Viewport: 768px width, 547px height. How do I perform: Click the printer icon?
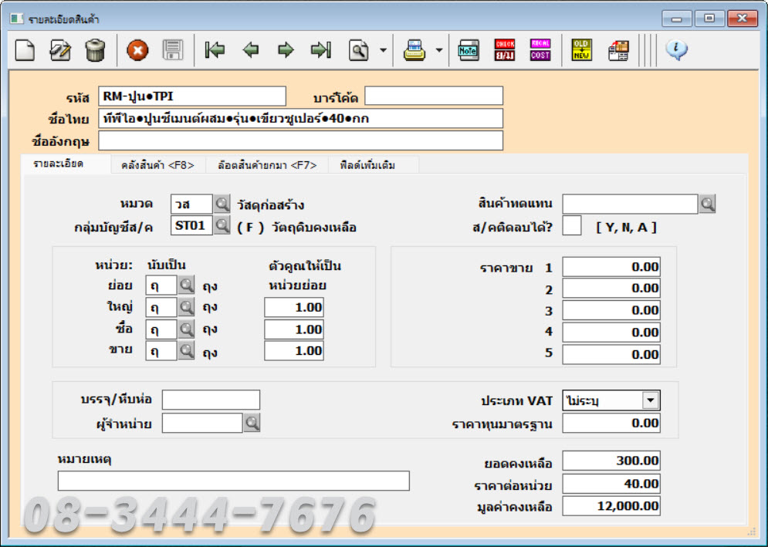[414, 50]
